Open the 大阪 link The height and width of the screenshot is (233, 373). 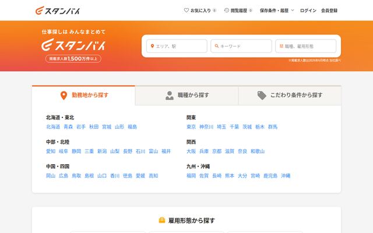(x=191, y=151)
